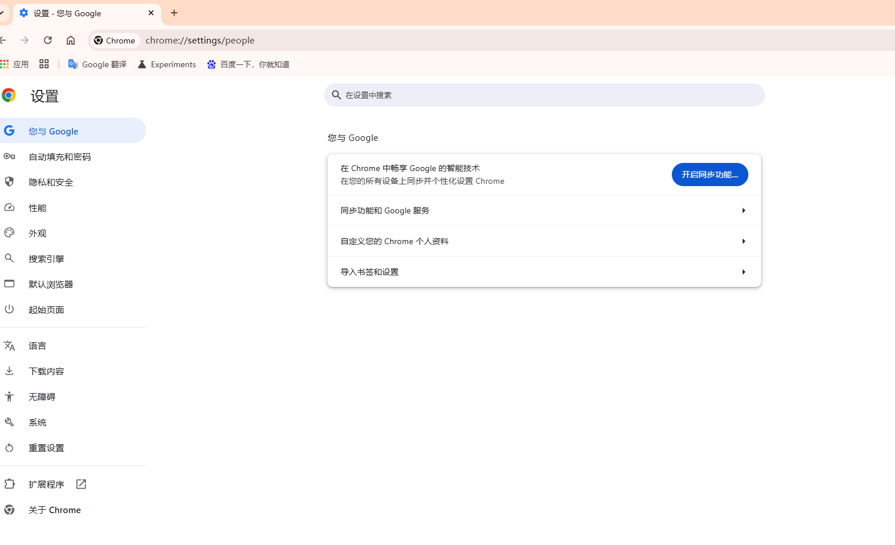
Task: Open 性能 settings section
Action: tap(72, 208)
